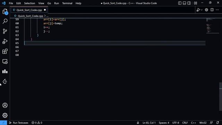Screen dimensions: 222x125
Task: Click code line j--;
Action: [x=46, y=31]
